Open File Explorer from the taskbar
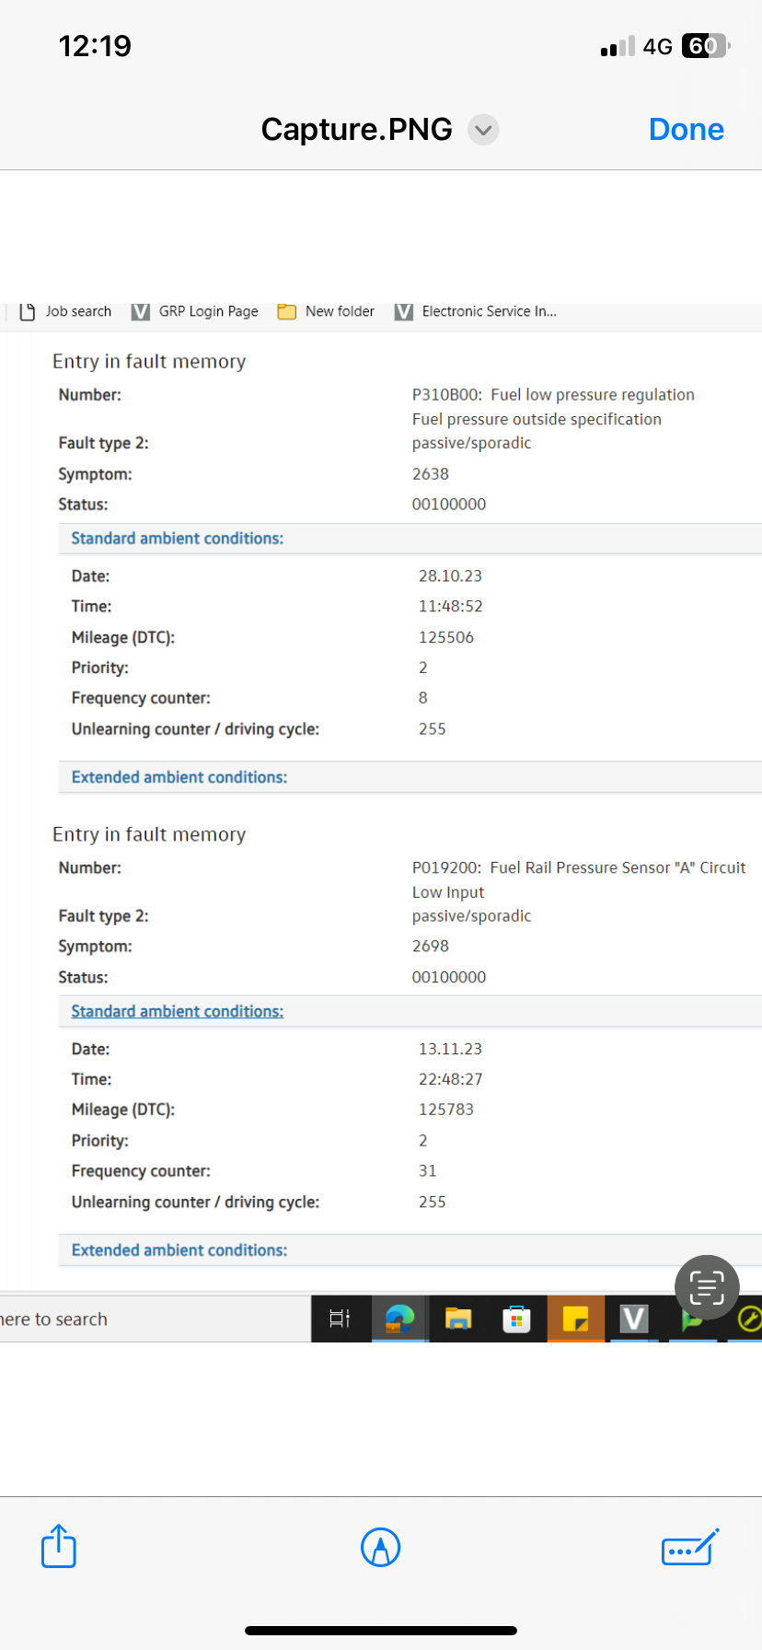Viewport: 762px width, 1650px height. click(458, 1319)
